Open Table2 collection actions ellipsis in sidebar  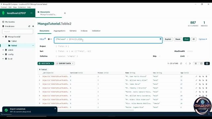tap(33, 46)
